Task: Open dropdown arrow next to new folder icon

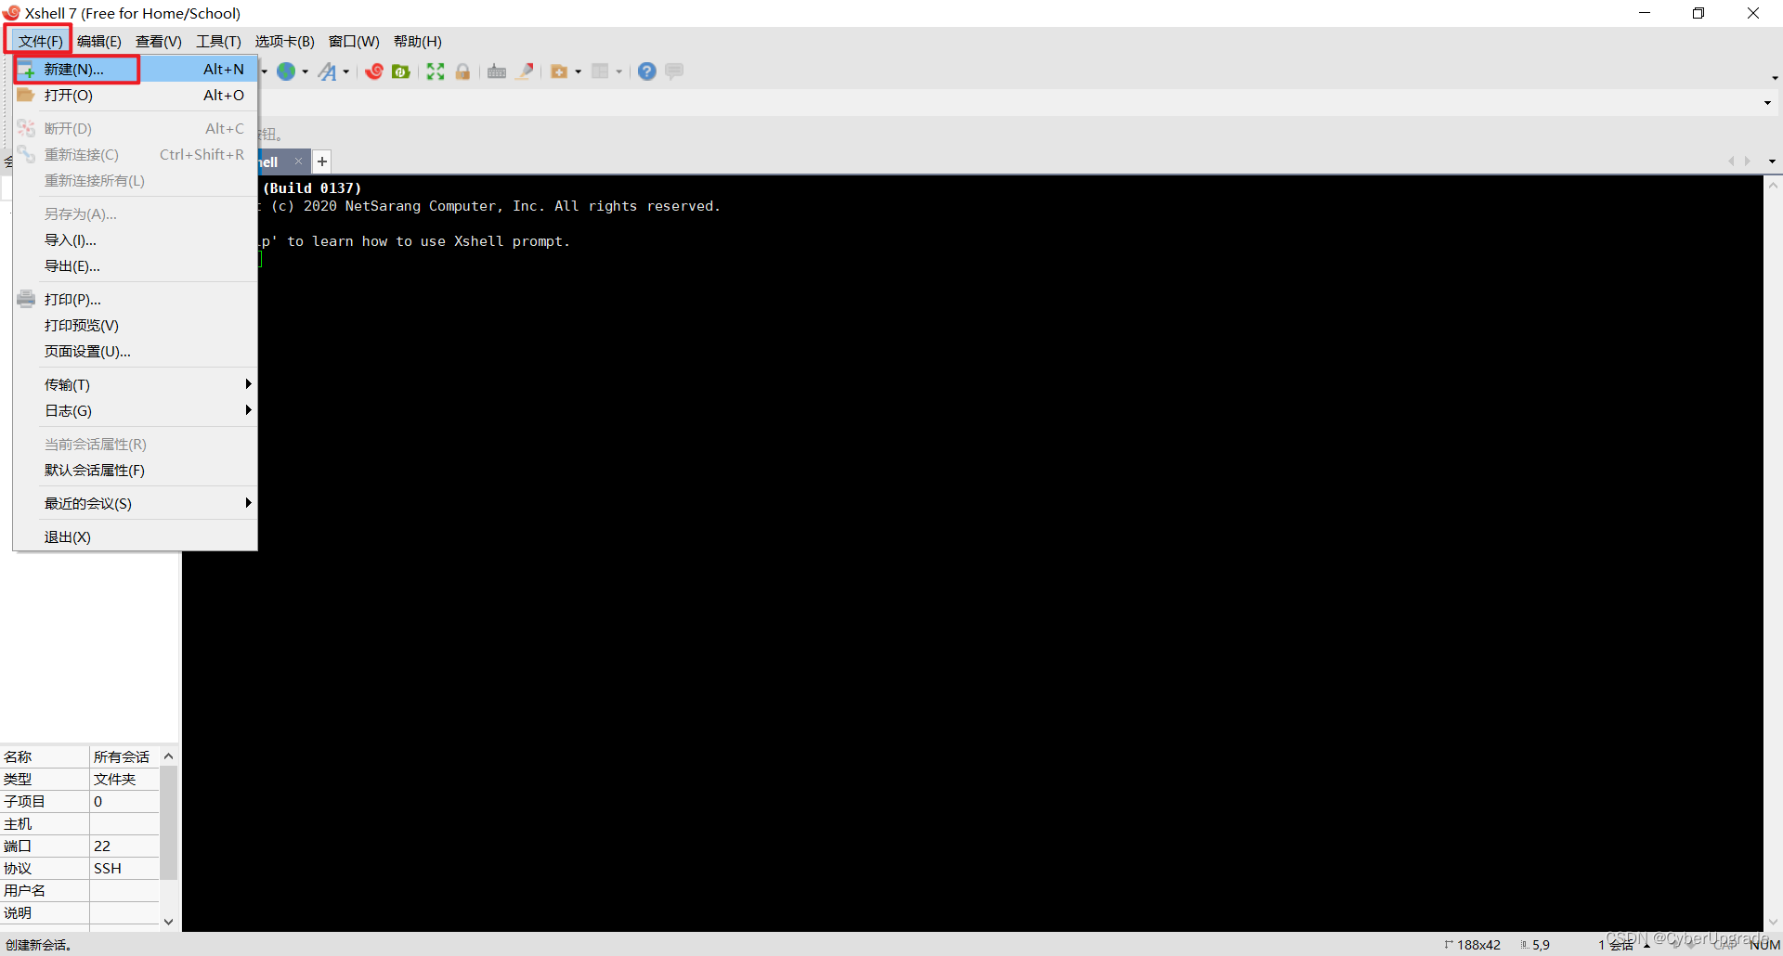Action: (579, 71)
